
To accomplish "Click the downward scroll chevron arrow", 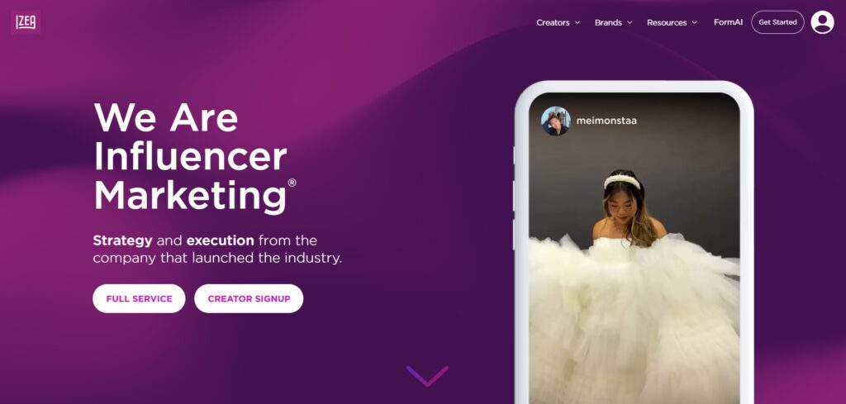I will click(x=427, y=376).
